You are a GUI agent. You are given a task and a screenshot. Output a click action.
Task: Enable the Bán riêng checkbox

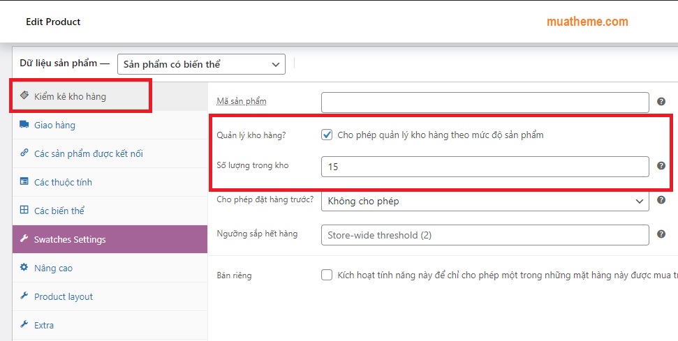pos(327,275)
